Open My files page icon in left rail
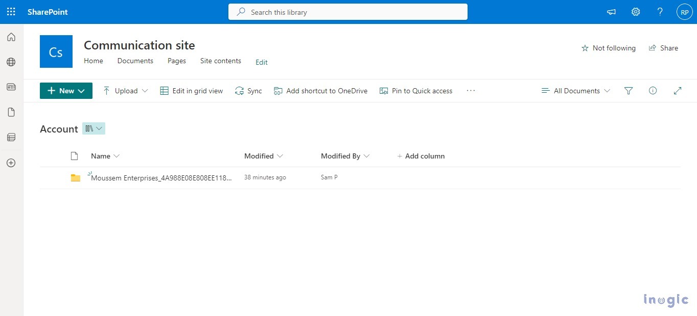The height and width of the screenshot is (316, 697). (x=11, y=112)
